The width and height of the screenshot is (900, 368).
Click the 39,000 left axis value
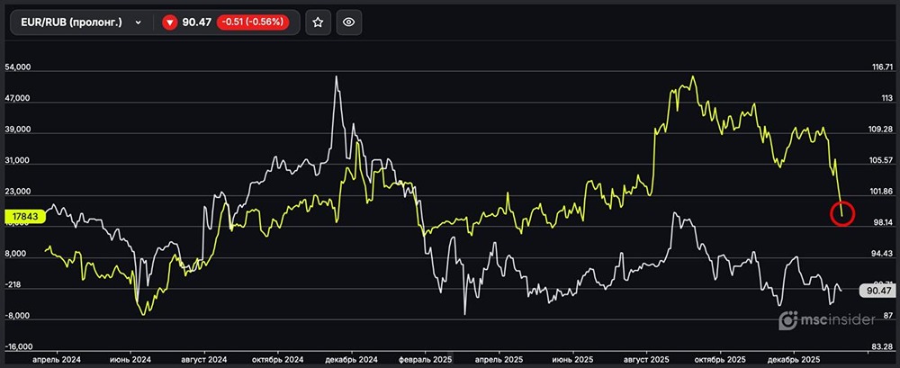[16, 130]
